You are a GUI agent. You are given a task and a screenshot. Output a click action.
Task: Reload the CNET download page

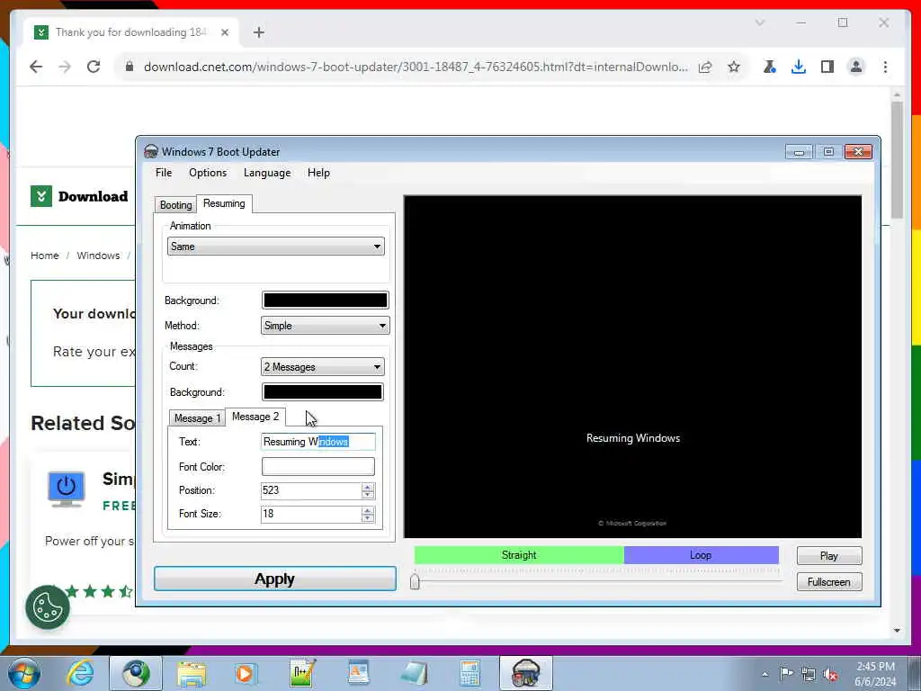(x=94, y=67)
